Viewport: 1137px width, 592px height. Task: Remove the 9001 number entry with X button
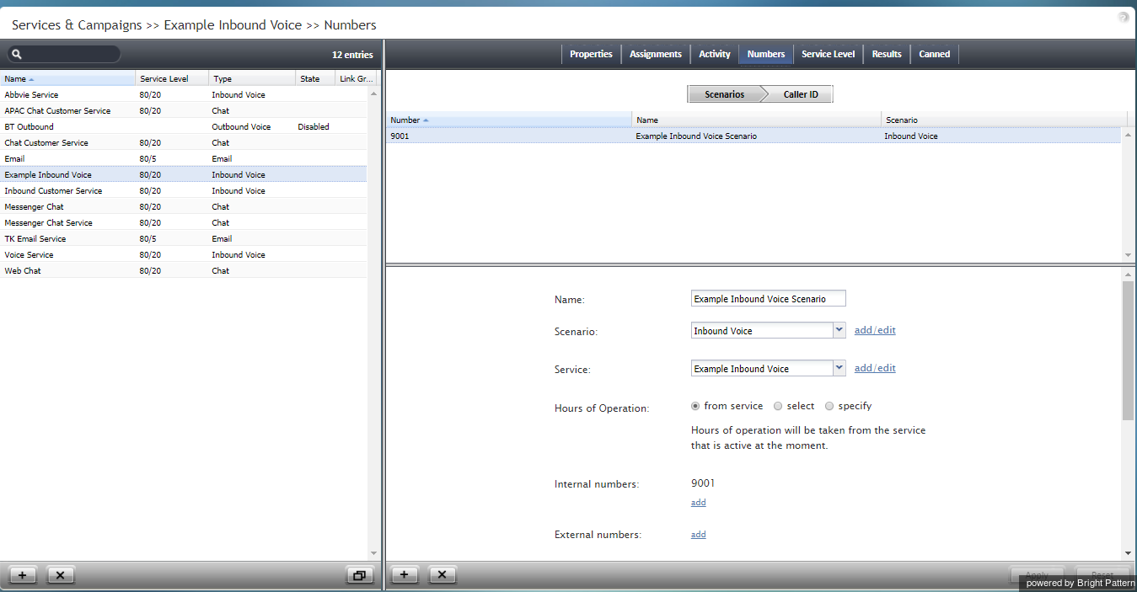point(443,575)
